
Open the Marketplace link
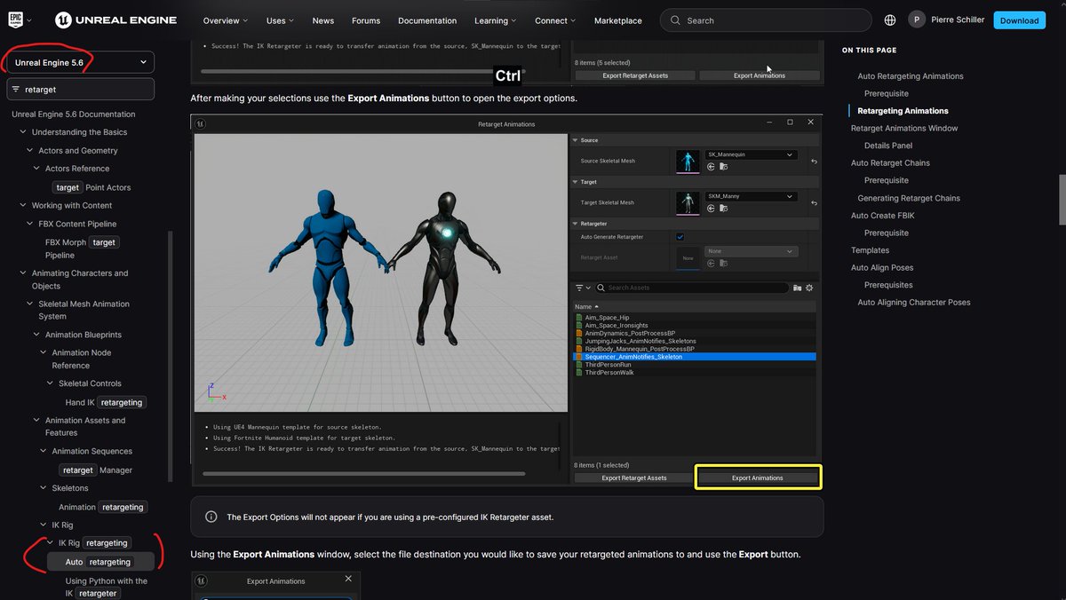[x=618, y=20]
